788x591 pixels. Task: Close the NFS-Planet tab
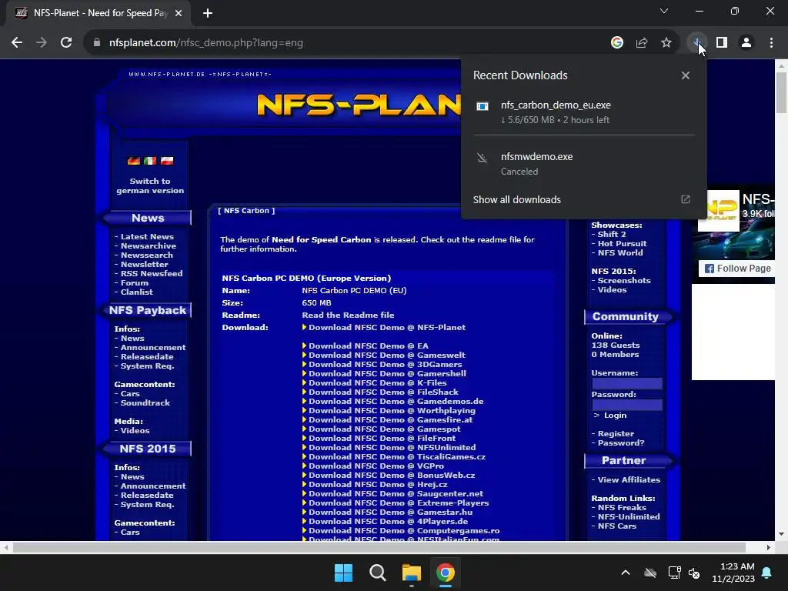(179, 13)
